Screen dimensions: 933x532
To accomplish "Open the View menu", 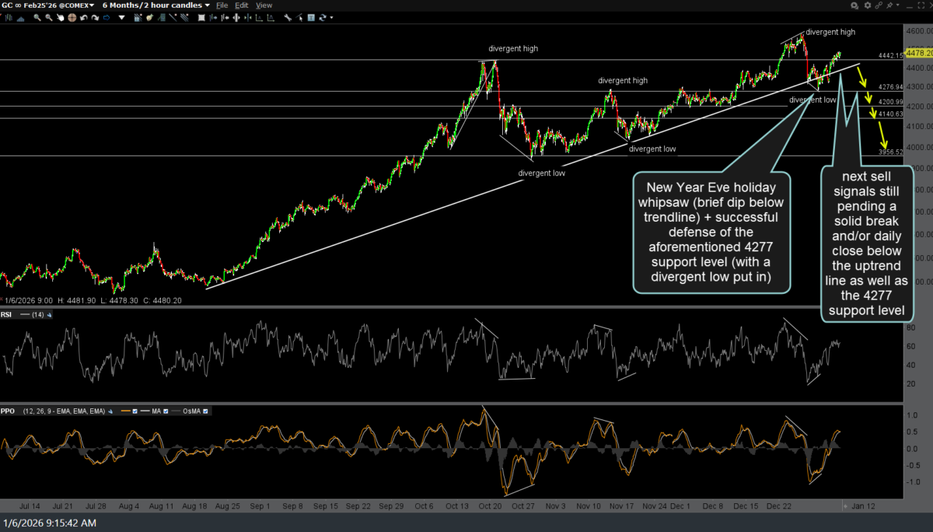I will 264,5.
